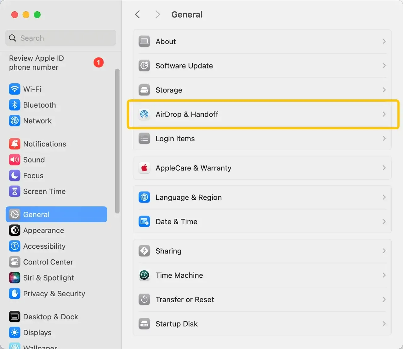Screen dimensions: 403x349
Task: Select Siri & Spotlight sidebar label
Action: click(x=48, y=278)
